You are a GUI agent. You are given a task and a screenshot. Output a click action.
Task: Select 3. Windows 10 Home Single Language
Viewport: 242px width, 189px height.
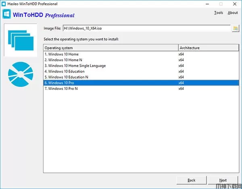coord(141,66)
